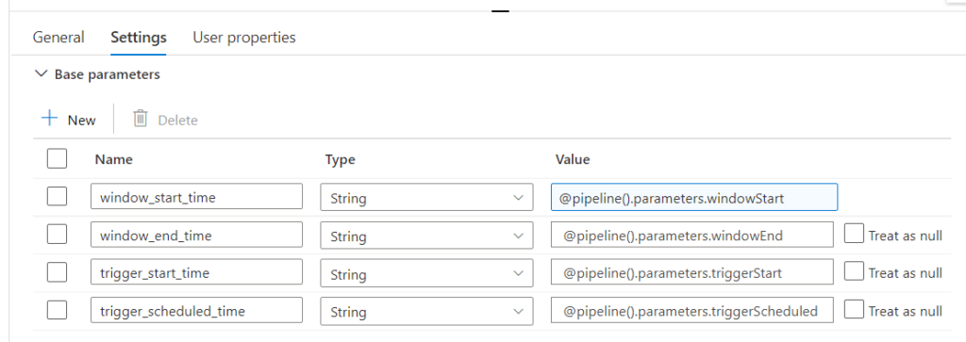Select the trigger_scheduled_time row checkbox
This screenshot has height=342, width=966.
(x=57, y=310)
